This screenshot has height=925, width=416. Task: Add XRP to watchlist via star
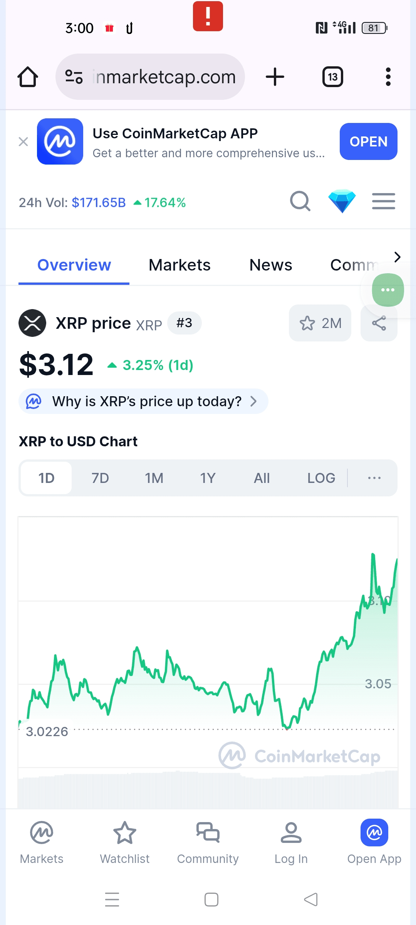(320, 323)
